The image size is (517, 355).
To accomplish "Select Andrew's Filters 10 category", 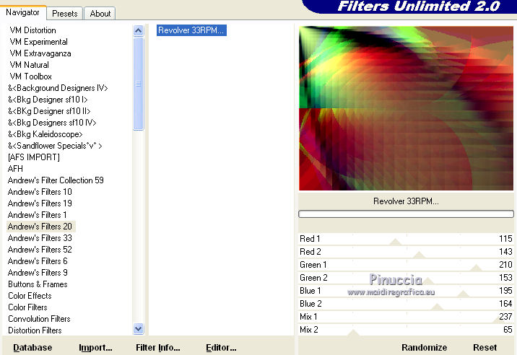I will click(40, 192).
